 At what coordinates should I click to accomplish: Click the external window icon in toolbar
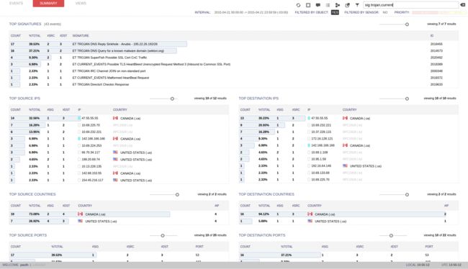pos(348,5)
